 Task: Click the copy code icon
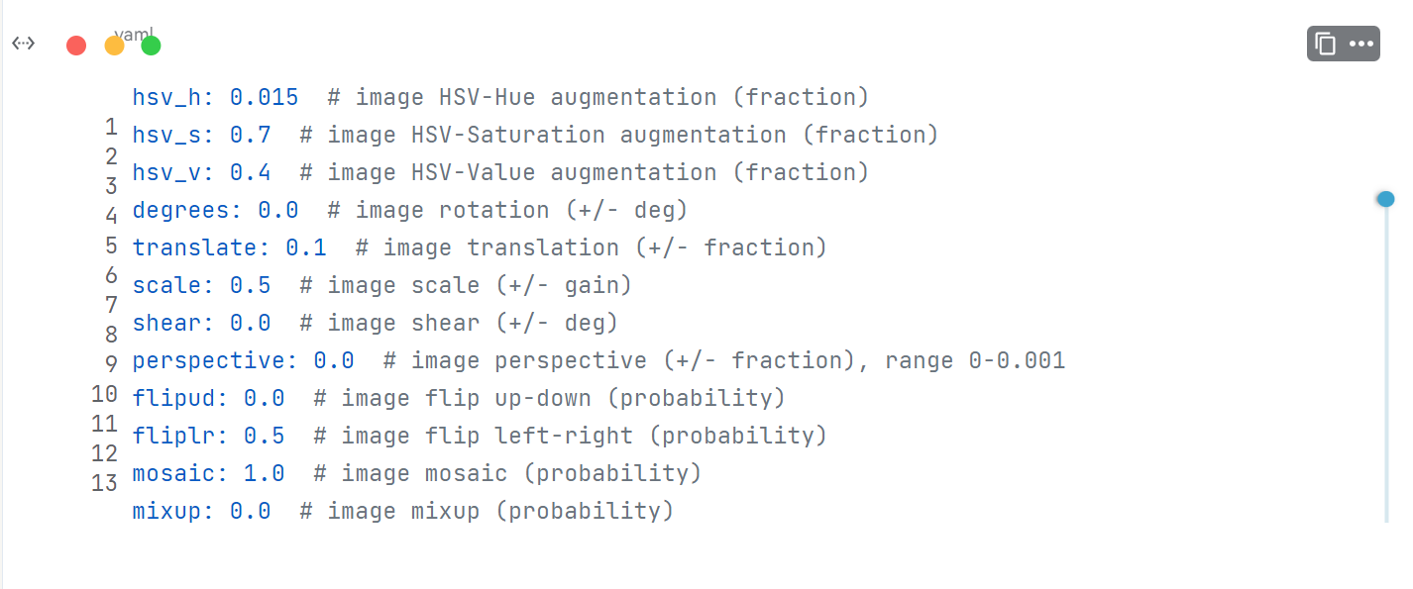(x=1326, y=44)
